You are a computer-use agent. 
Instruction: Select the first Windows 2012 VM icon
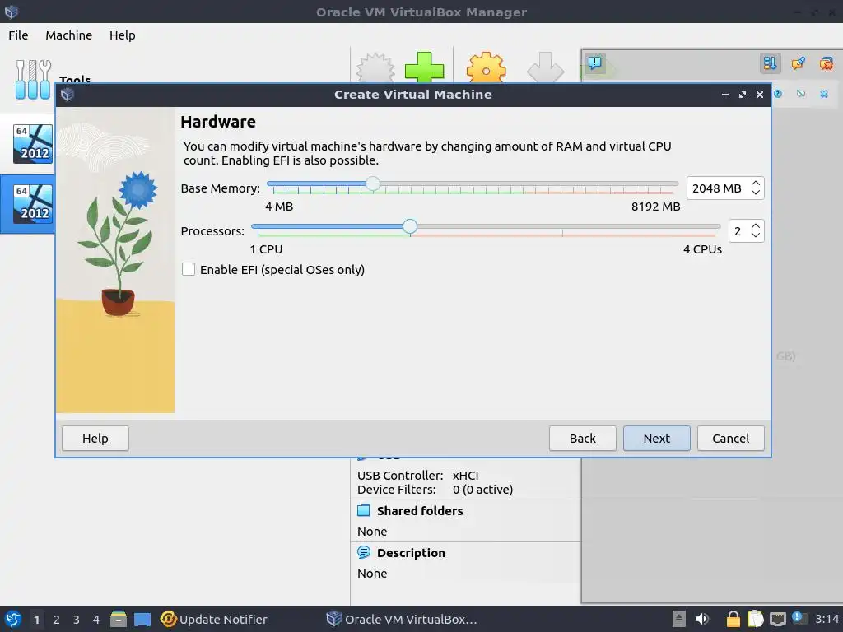pos(33,143)
